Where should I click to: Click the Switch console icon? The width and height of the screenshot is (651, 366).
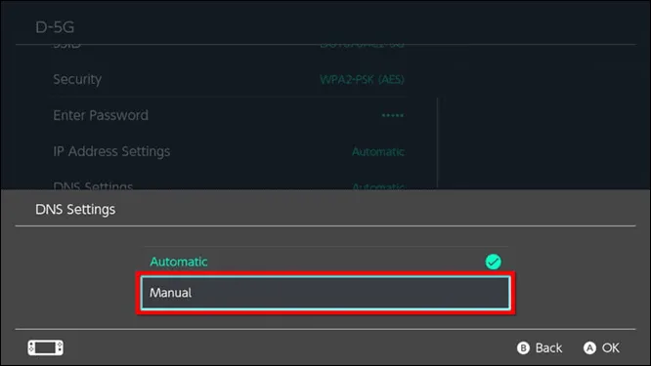46,347
